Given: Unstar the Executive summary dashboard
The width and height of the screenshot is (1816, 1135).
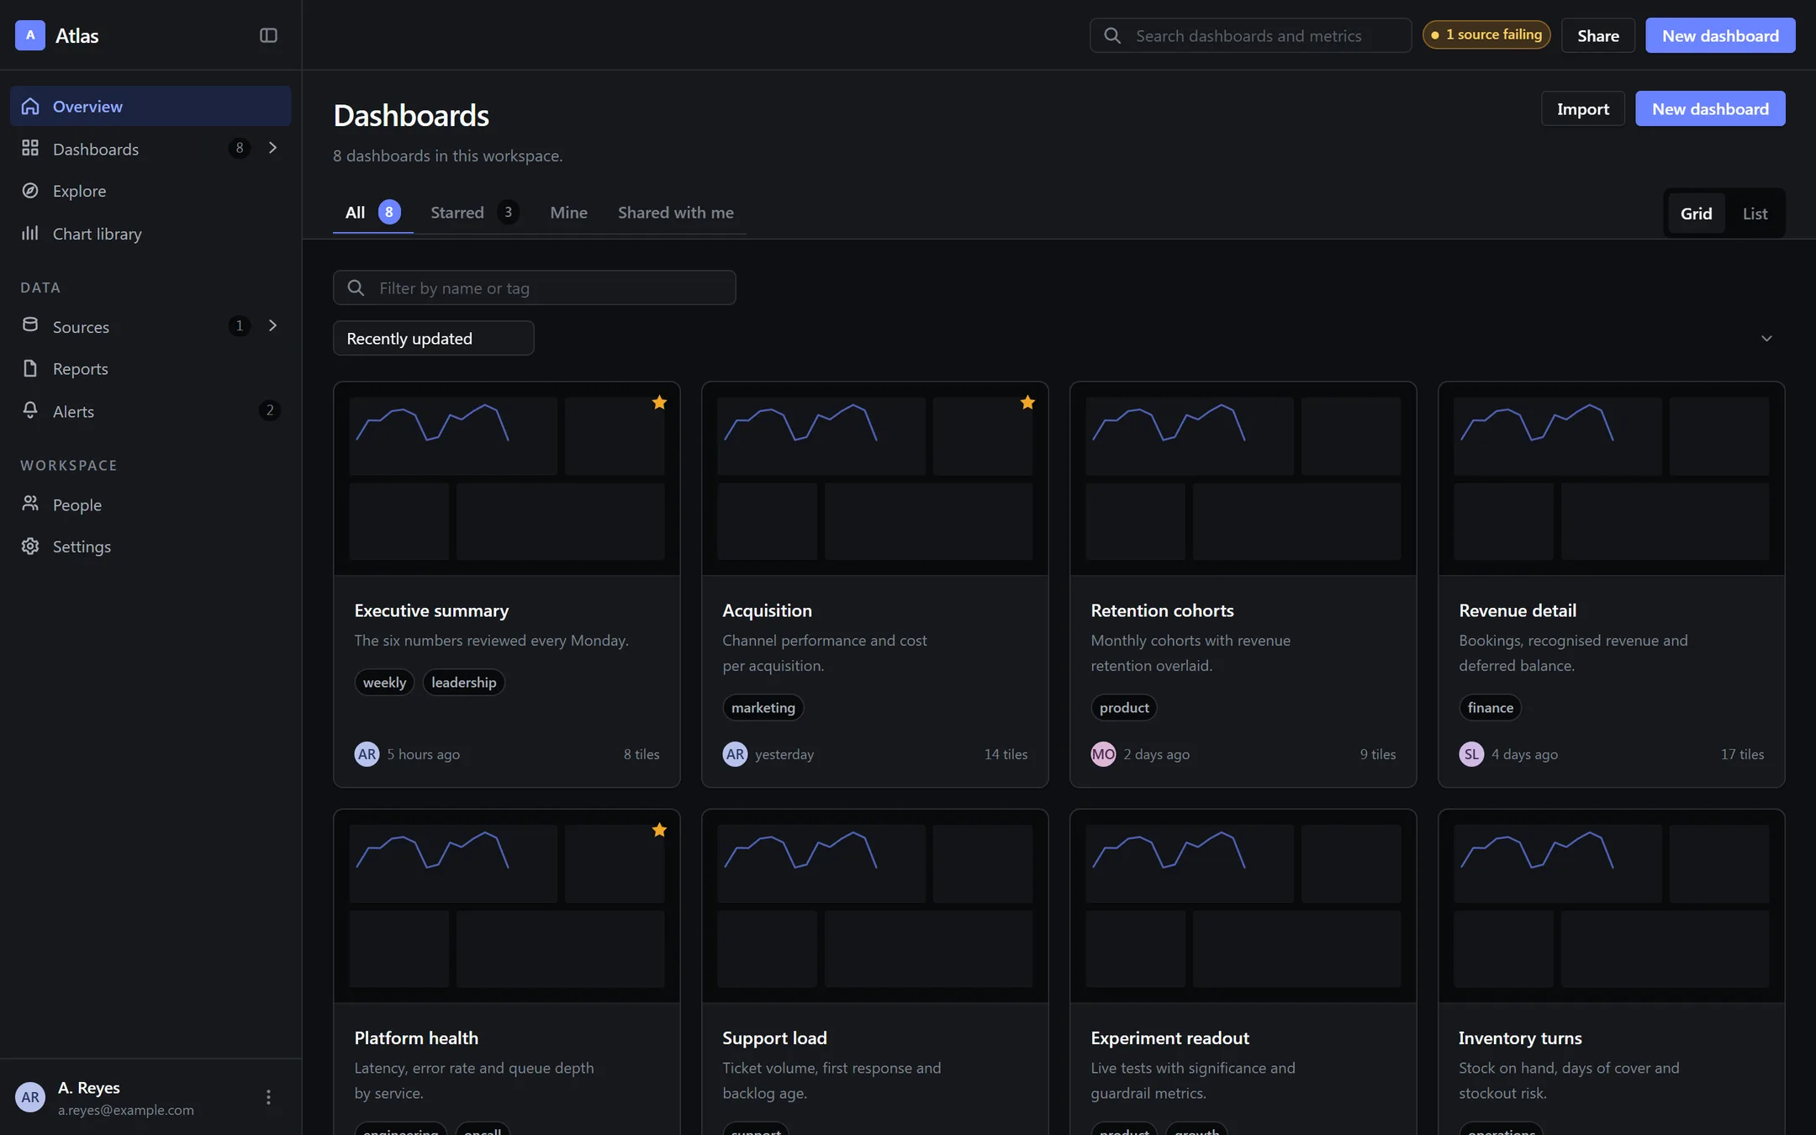Looking at the screenshot, I should coord(659,403).
